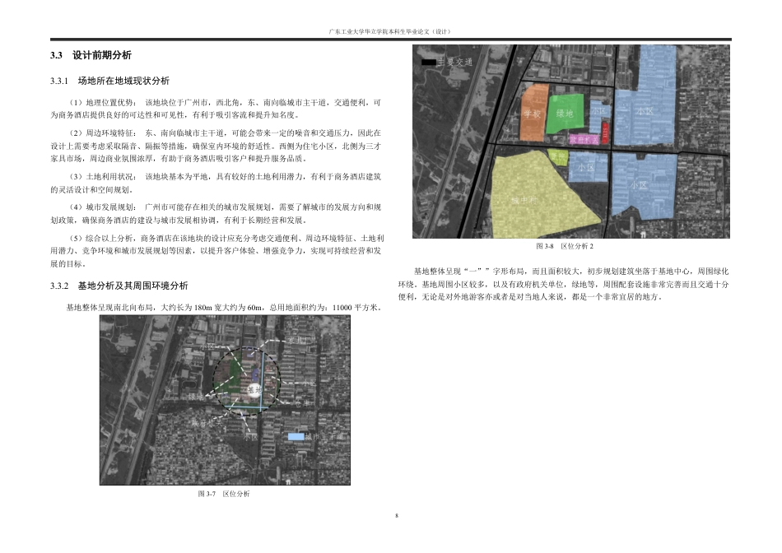This screenshot has width=782, height=553.
Task: Click the large blue 小区 region top right
Action: tap(645, 111)
